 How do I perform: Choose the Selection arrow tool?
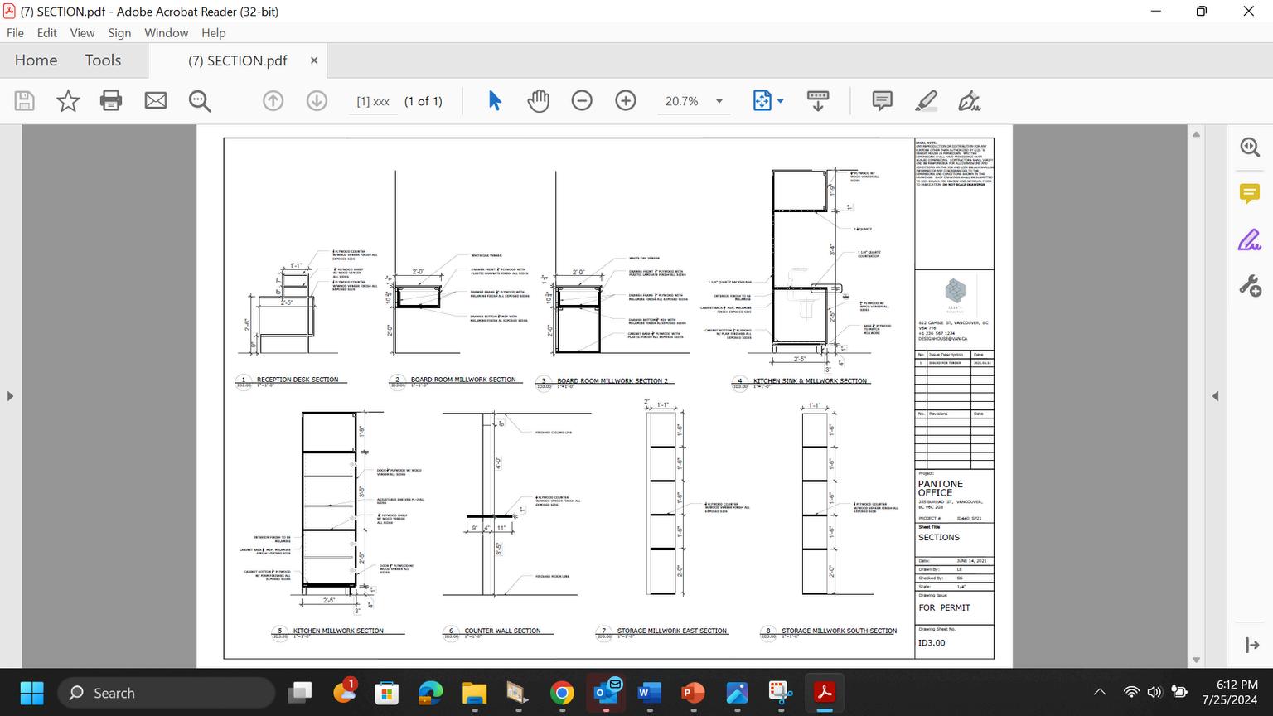[495, 101]
